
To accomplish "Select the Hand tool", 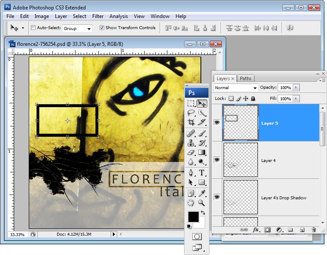I will click(191, 203).
